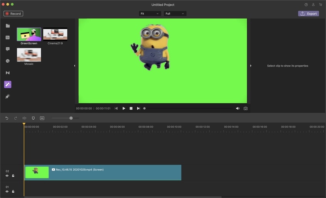Split the clip at playhead

click(x=24, y=118)
